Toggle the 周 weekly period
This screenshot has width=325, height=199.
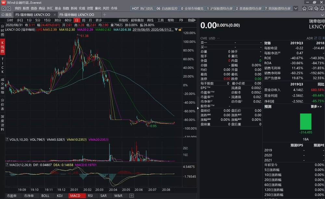pos(83,20)
